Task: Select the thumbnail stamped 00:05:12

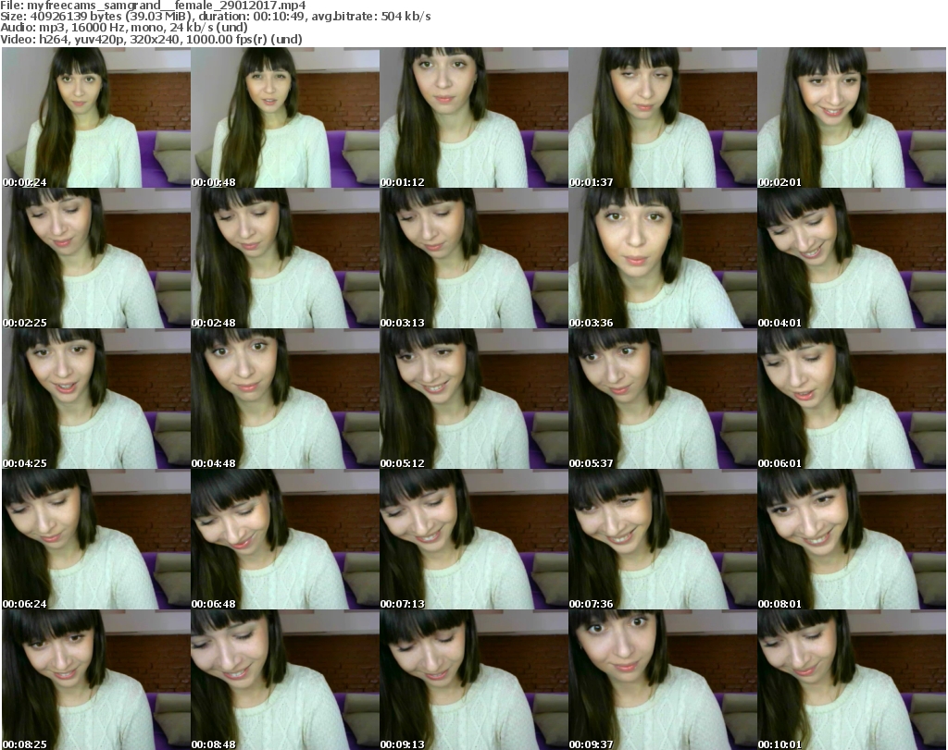Action: 474,400
